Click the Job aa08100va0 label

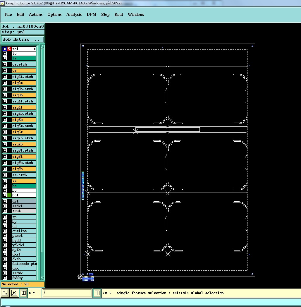coord(23,26)
